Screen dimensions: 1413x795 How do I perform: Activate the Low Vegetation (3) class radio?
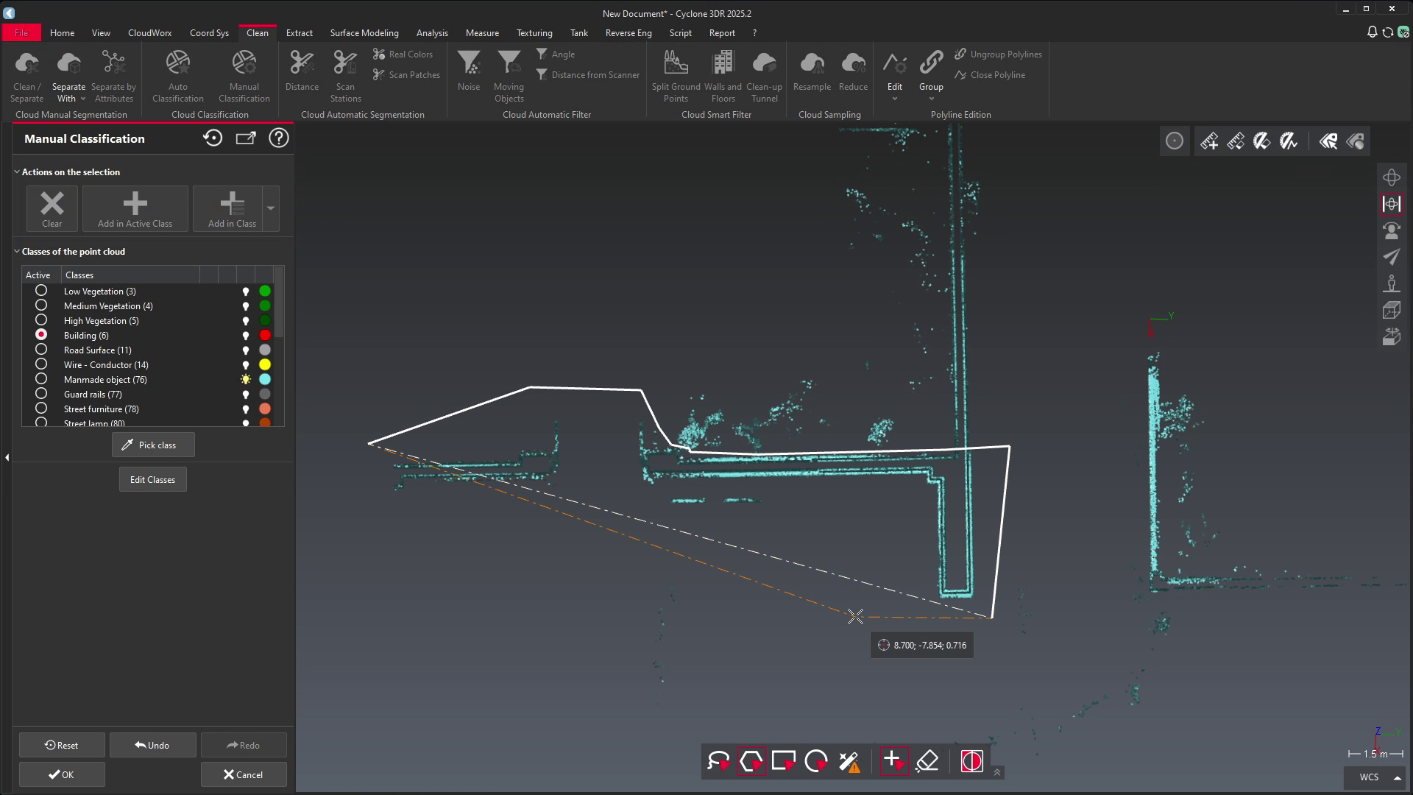(41, 291)
